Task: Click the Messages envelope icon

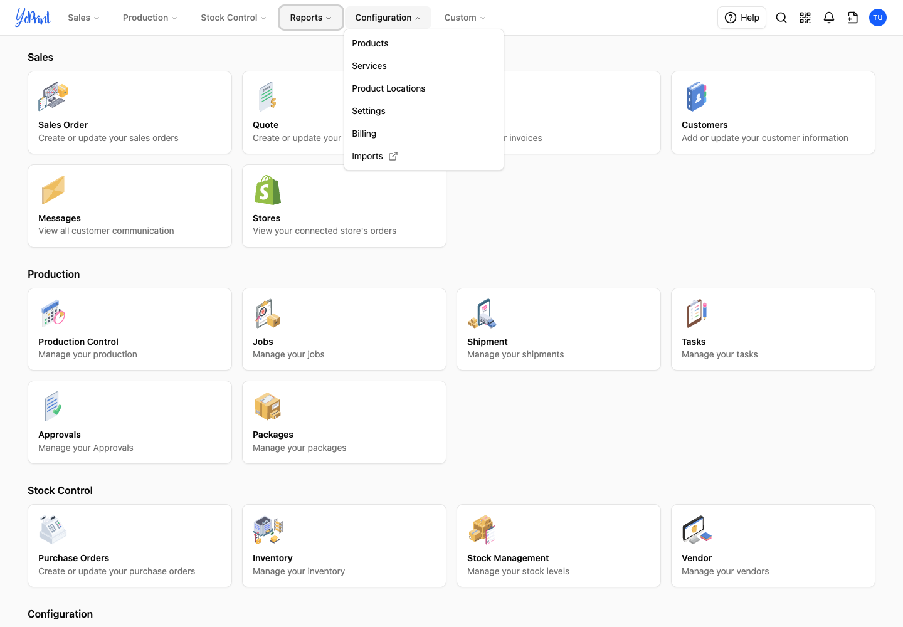Action: 53,190
